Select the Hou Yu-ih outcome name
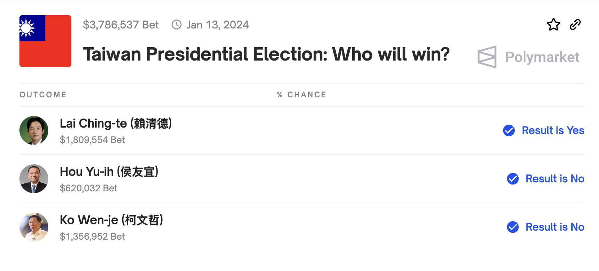The height and width of the screenshot is (271, 599). (109, 172)
